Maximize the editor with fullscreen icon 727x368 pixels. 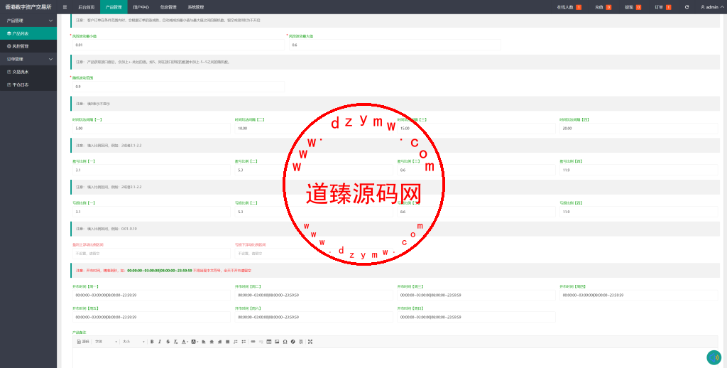coord(310,342)
